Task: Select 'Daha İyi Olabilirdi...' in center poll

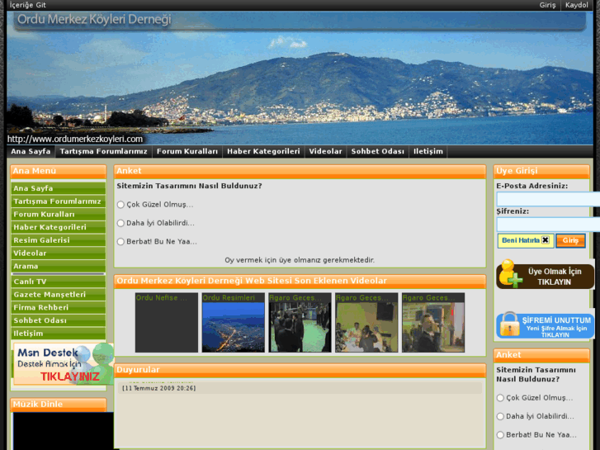Action: point(120,223)
